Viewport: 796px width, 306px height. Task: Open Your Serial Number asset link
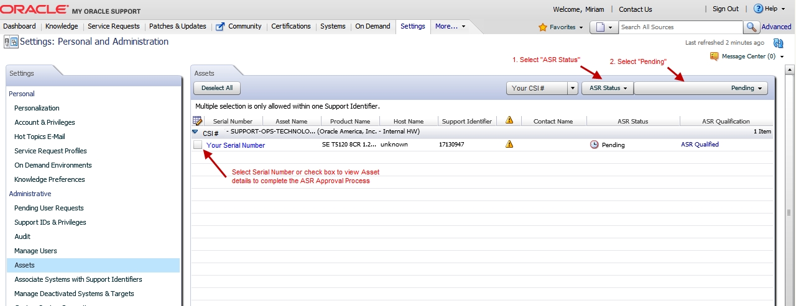pos(236,145)
